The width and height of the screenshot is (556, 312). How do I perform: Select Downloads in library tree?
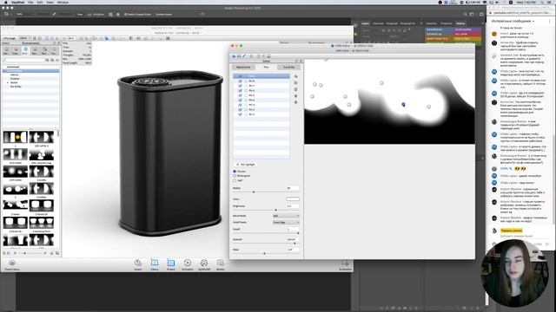click(13, 67)
